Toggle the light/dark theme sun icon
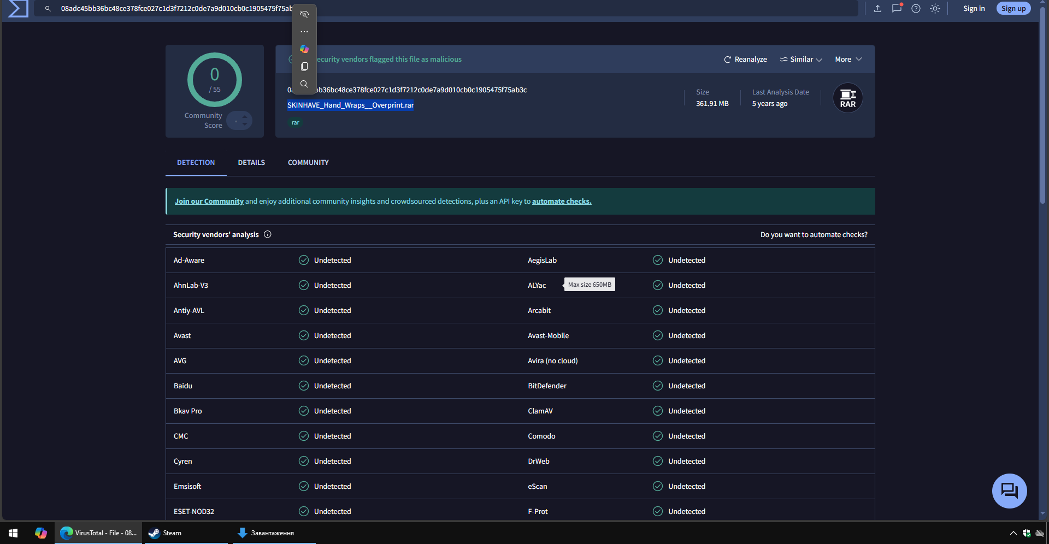Screen dimensions: 1049x544 [x=935, y=8]
